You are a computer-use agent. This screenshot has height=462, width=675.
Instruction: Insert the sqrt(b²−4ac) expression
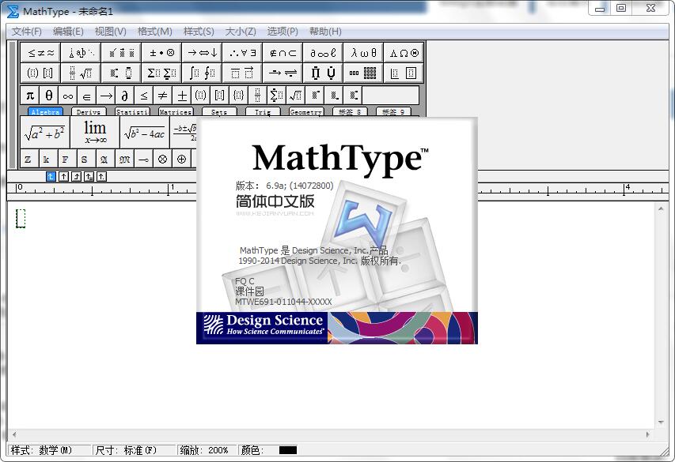tap(145, 133)
